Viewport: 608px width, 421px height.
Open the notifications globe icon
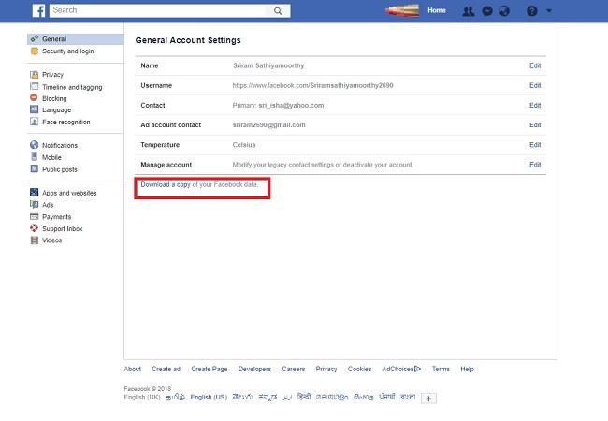[x=505, y=11]
